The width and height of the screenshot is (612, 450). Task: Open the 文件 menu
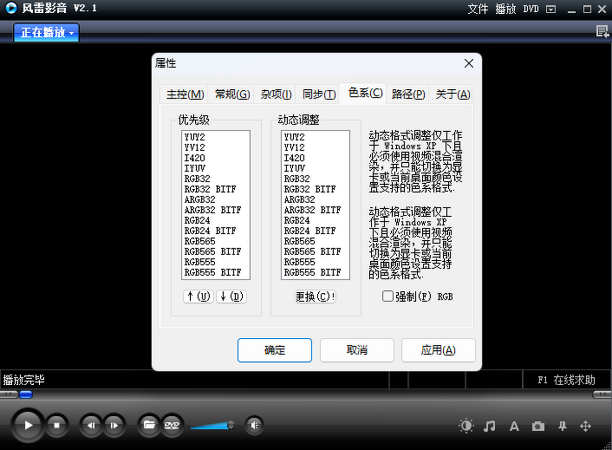(478, 9)
